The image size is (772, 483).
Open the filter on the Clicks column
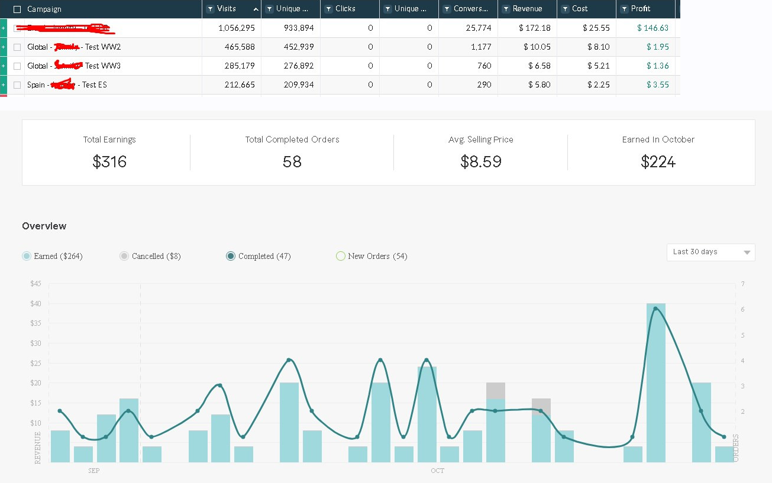click(328, 9)
